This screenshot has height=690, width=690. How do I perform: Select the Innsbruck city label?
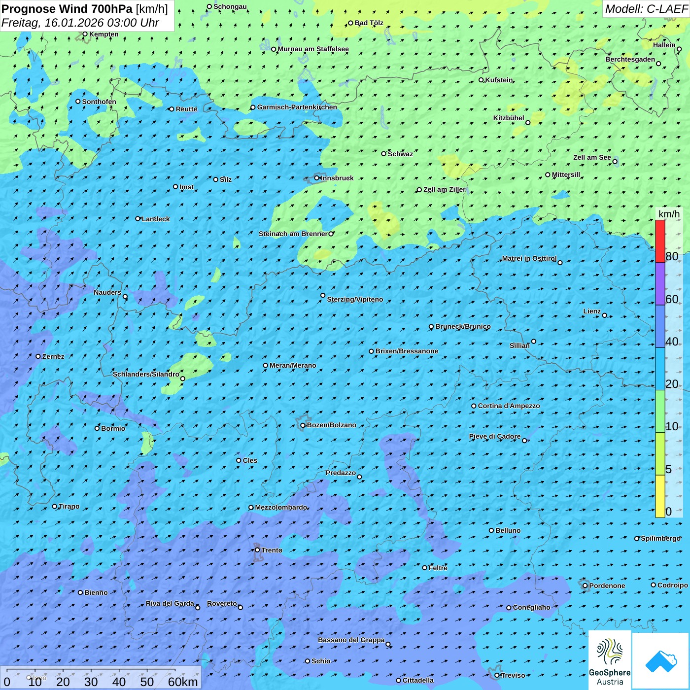(x=337, y=178)
